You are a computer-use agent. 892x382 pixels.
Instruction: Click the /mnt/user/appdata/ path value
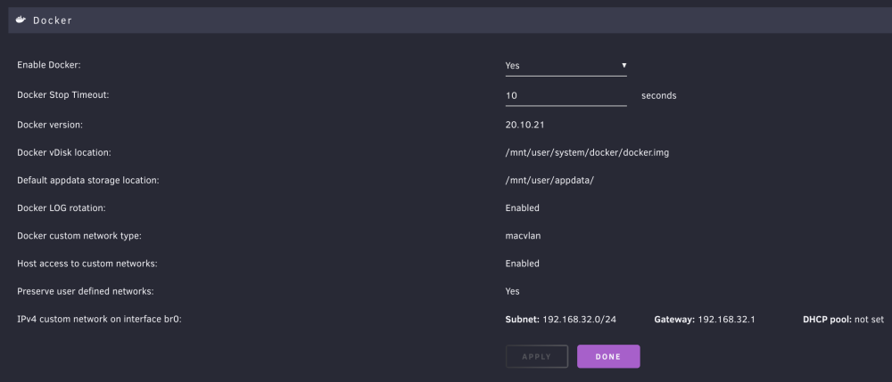[549, 181]
